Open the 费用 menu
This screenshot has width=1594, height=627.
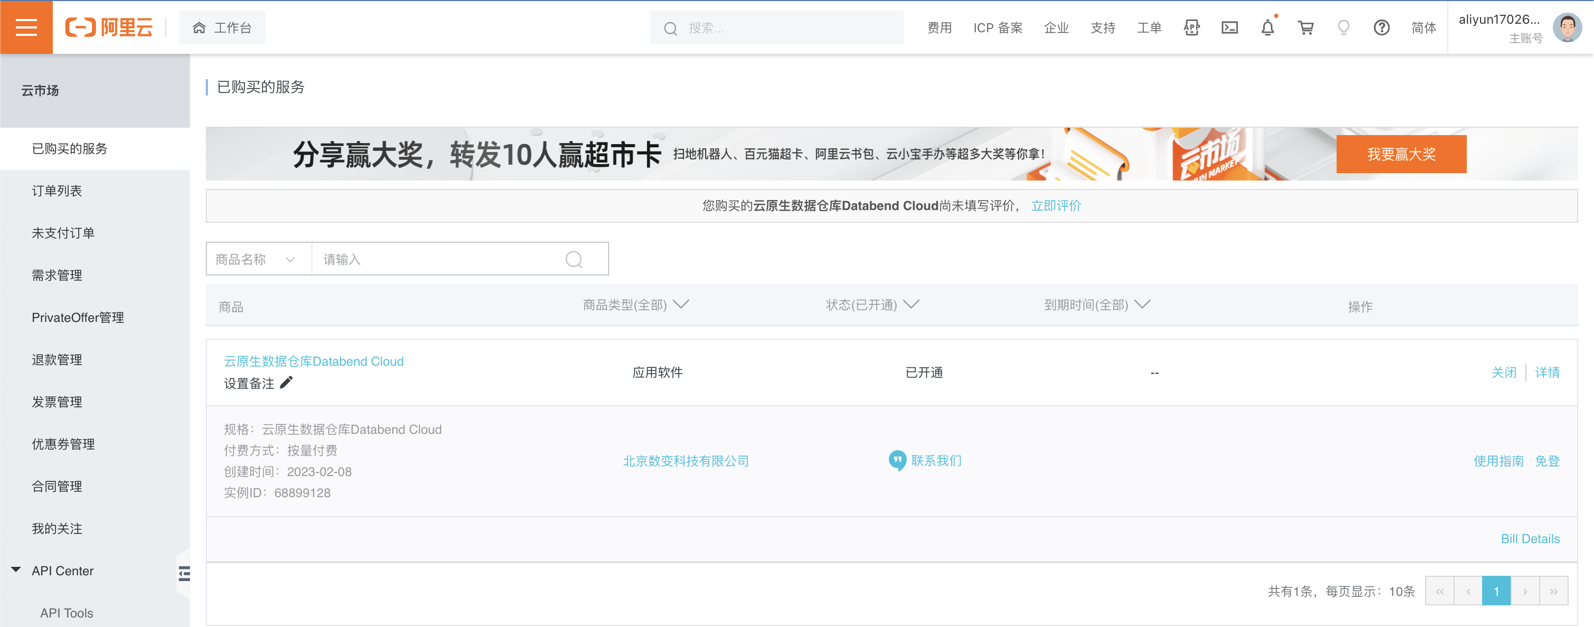click(x=940, y=28)
